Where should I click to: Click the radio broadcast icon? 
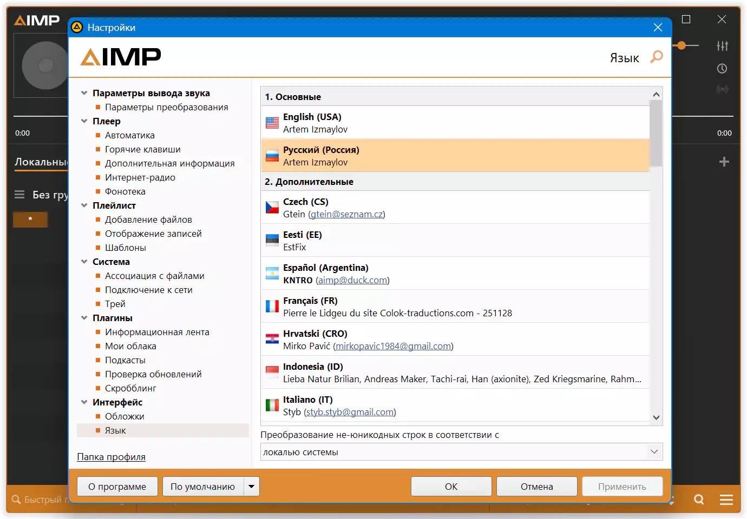pyautogui.click(x=722, y=89)
